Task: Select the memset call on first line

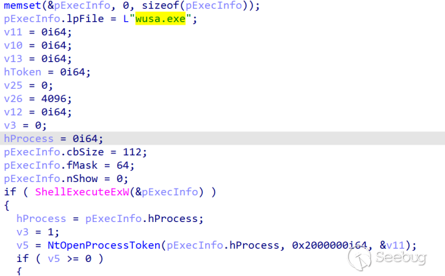Action: tap(132, 5)
